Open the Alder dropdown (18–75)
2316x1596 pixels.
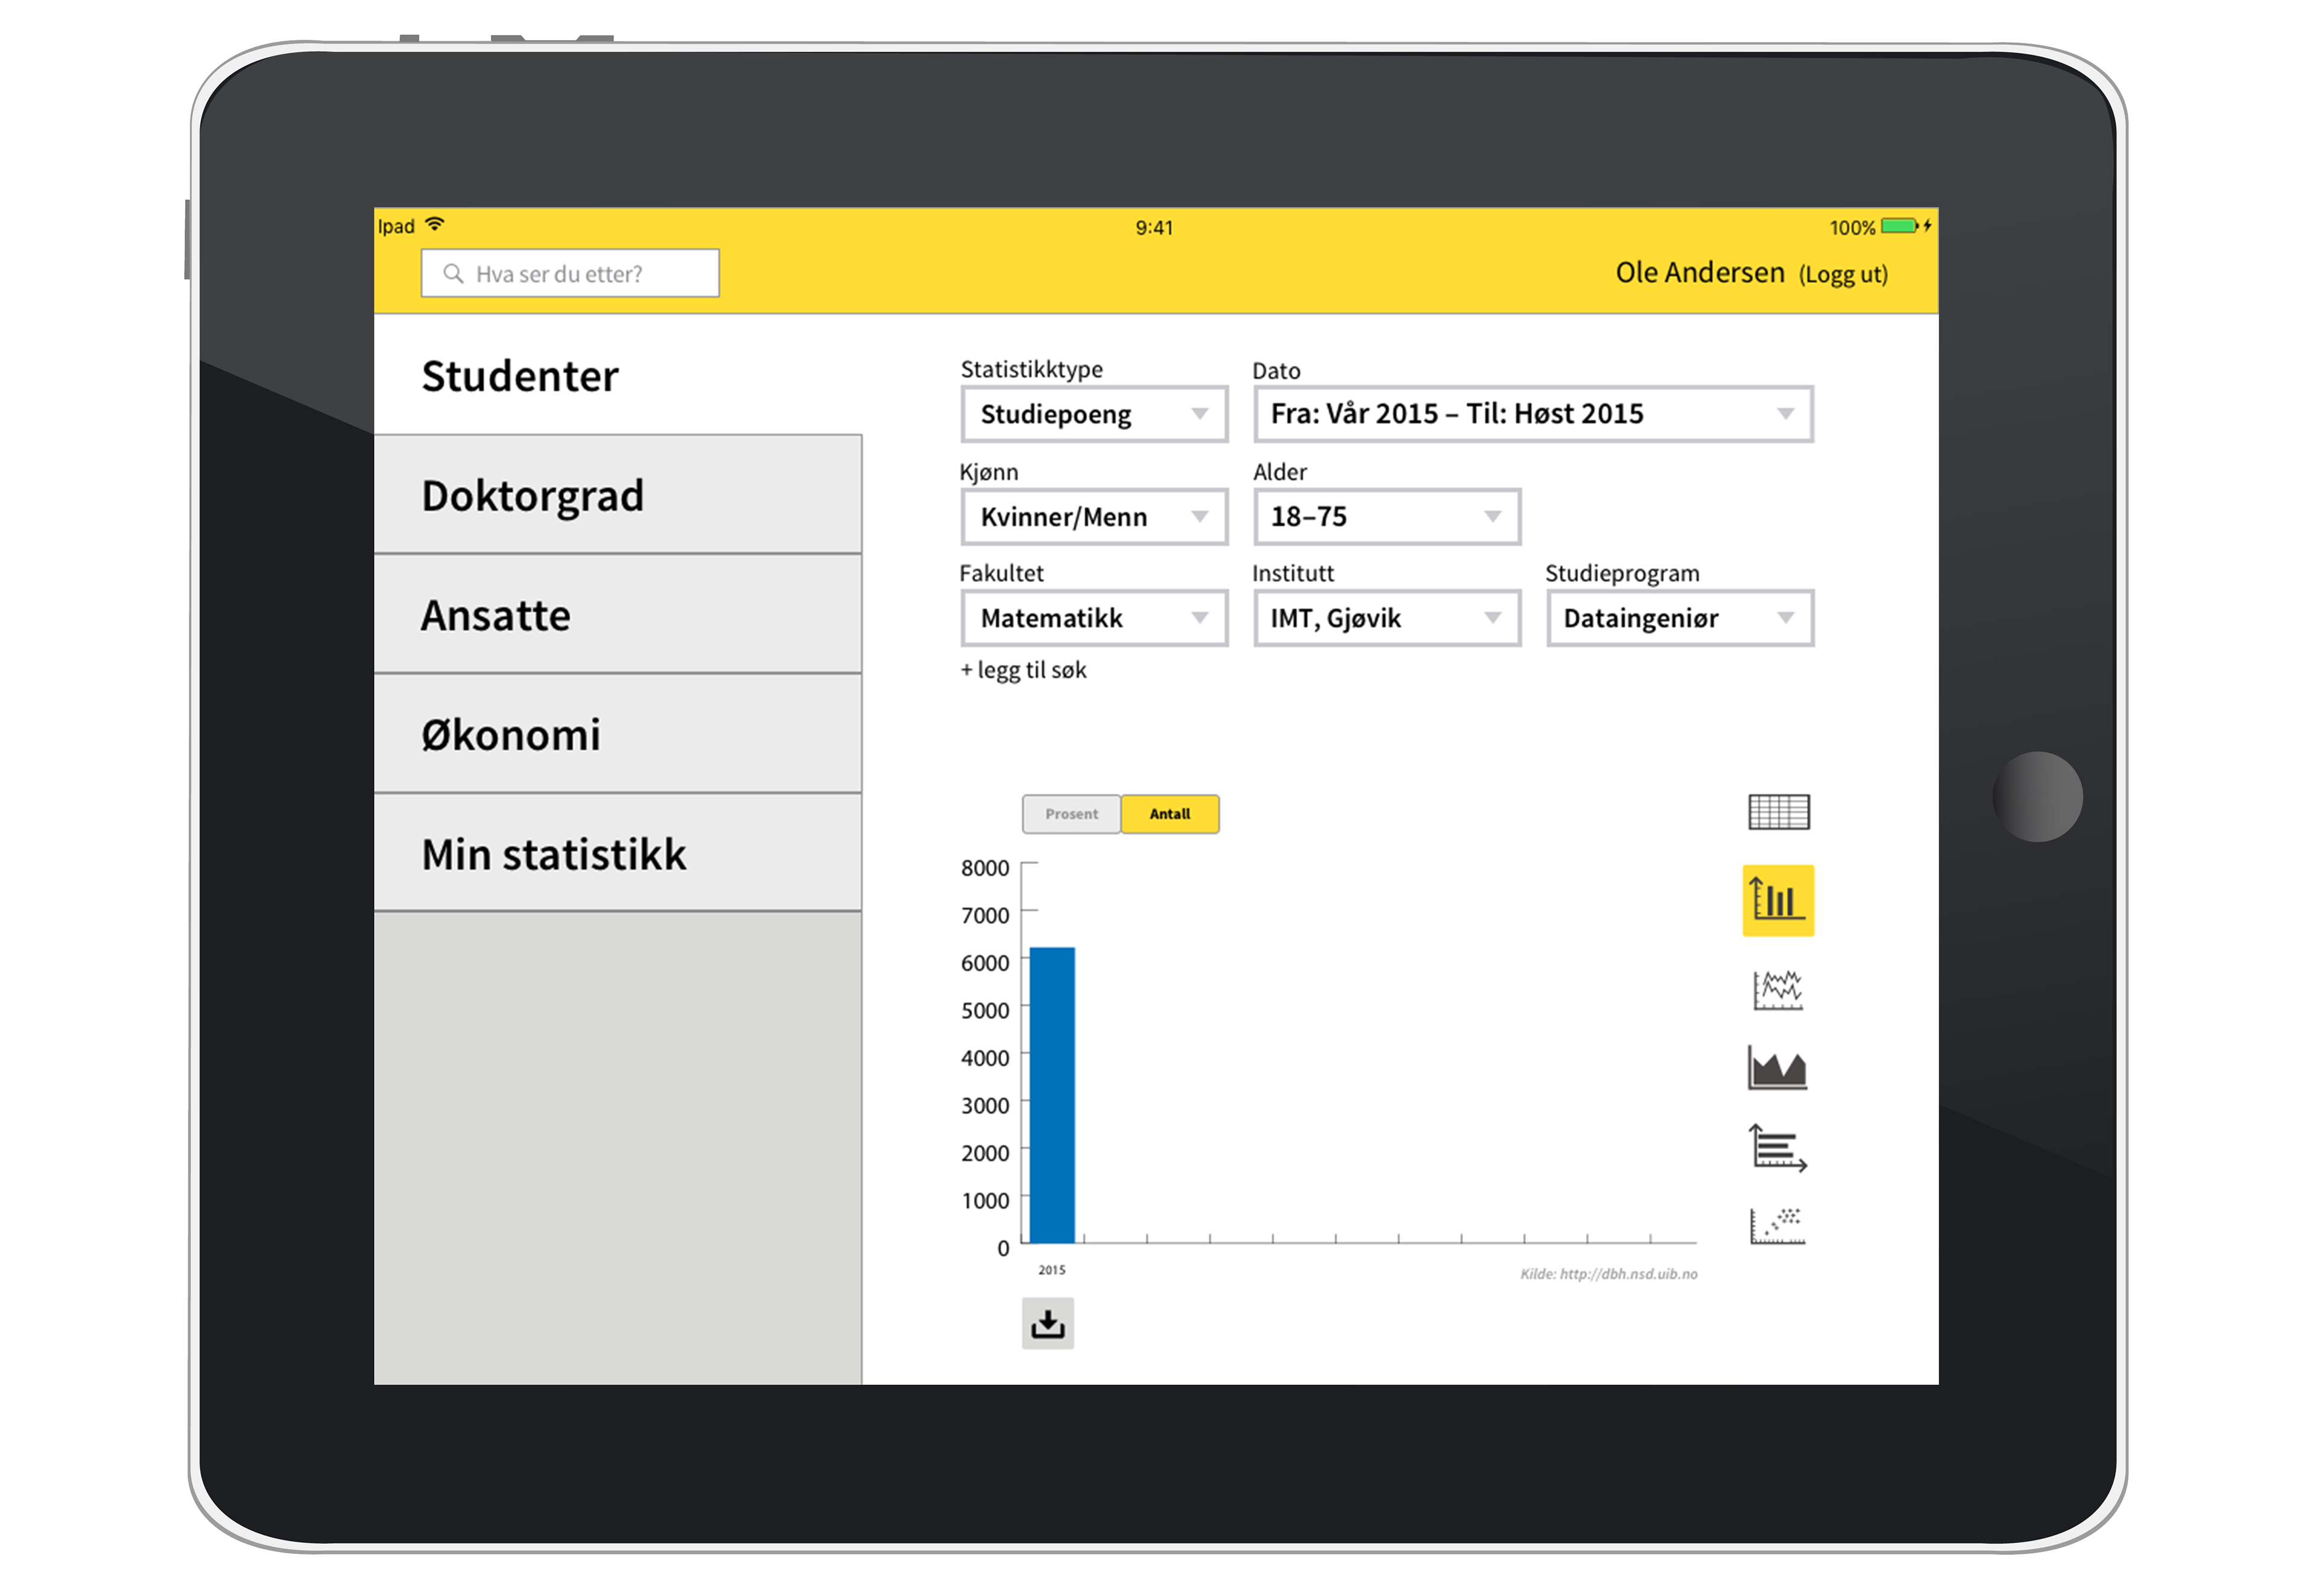(1387, 516)
